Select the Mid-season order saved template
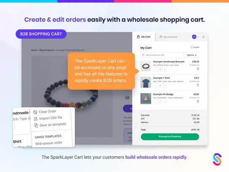 coord(49,143)
